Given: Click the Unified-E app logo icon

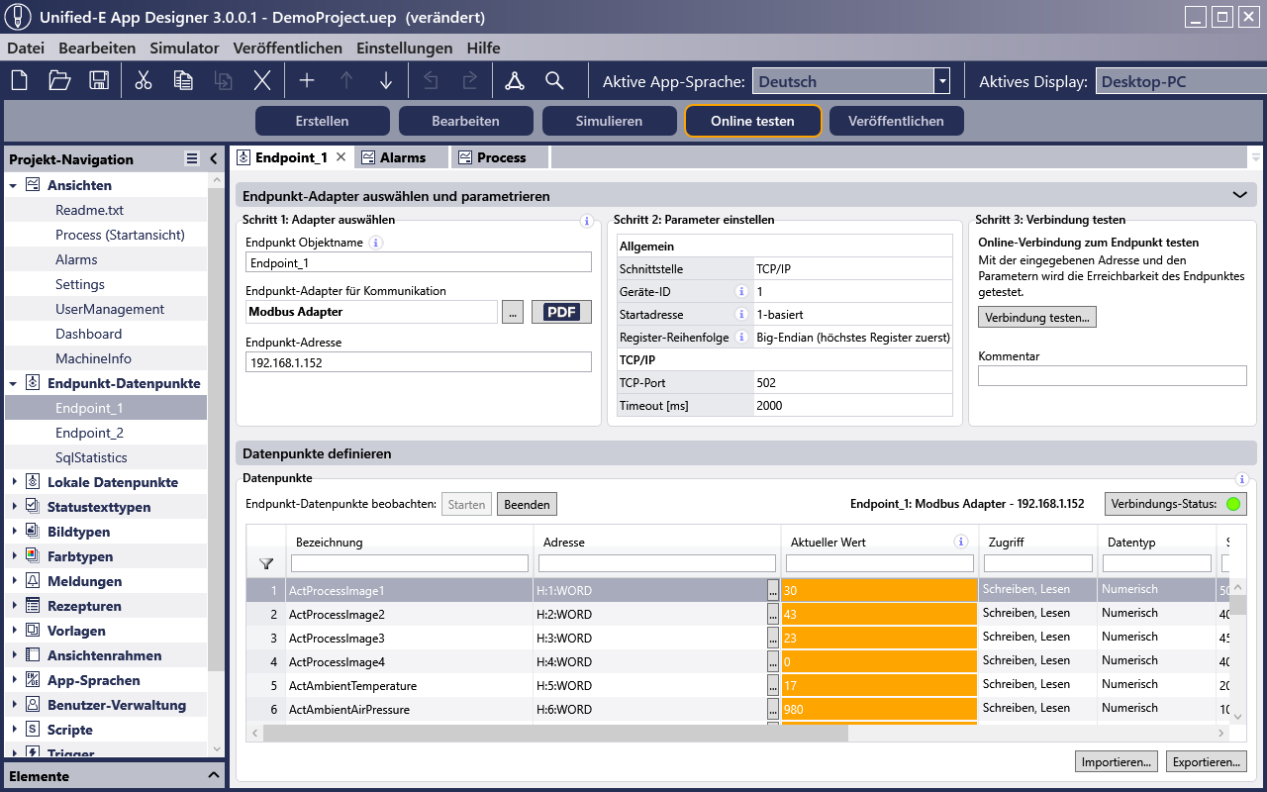Looking at the screenshot, I should 16,17.
